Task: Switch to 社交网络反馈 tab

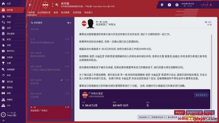Action: [44, 12]
